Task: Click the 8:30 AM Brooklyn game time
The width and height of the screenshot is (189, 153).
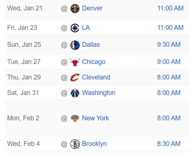Action: [x=169, y=144]
